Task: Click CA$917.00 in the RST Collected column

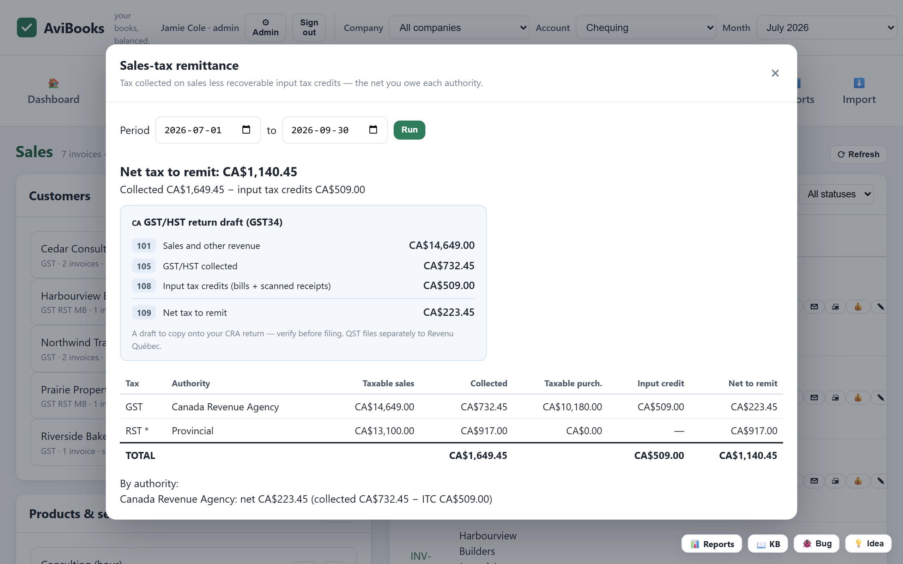Action: [x=484, y=431]
